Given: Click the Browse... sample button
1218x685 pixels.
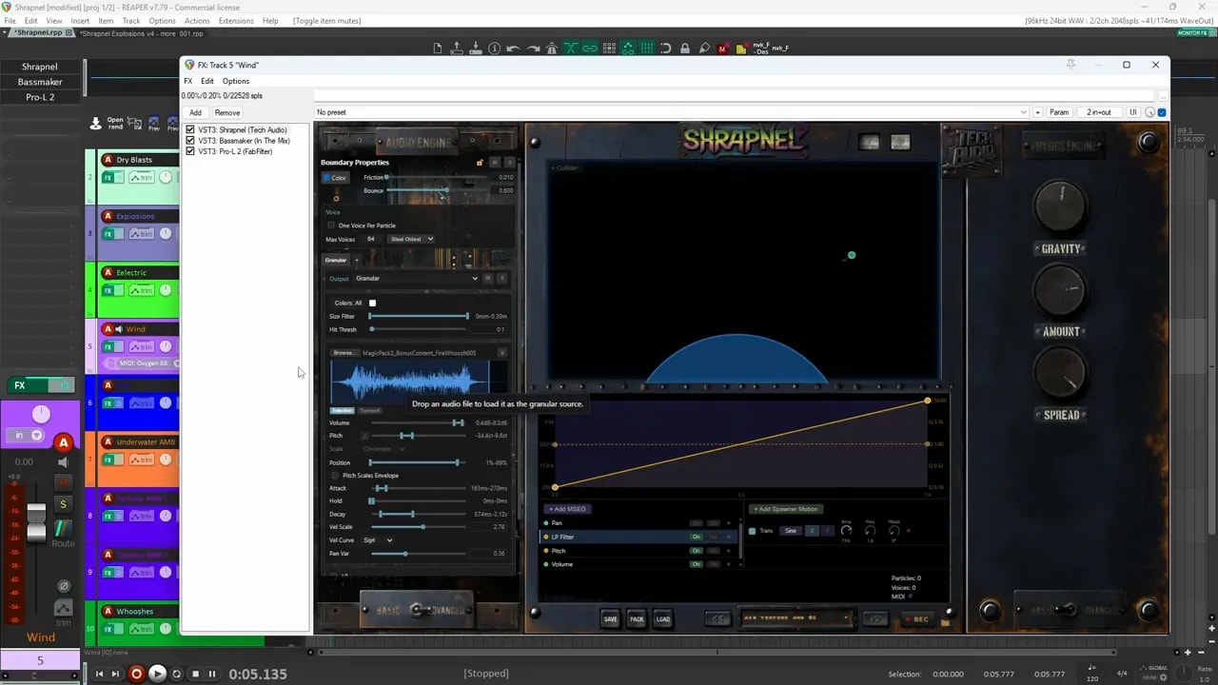Looking at the screenshot, I should pyautogui.click(x=344, y=353).
